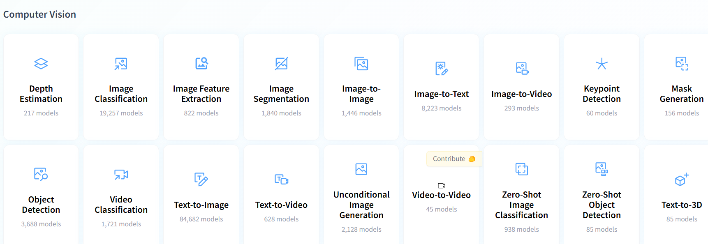This screenshot has height=244, width=708.
Task: Click the Computer Vision section heading
Action: pyautogui.click(x=39, y=14)
